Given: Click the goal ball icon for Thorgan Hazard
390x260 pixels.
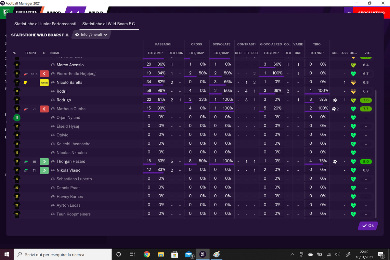Looking at the screenshot, I should (x=335, y=162).
